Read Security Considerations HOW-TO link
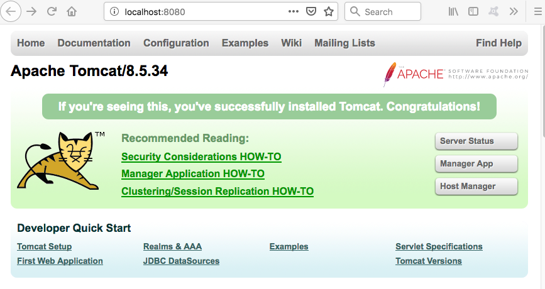Image resolution: width=545 pixels, height=289 pixels. coord(201,156)
